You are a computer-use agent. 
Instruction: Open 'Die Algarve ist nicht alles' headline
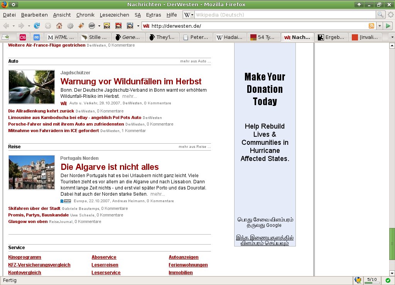pyautogui.click(x=110, y=167)
